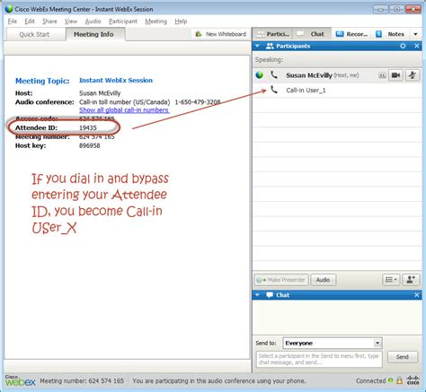Click Susan McEvilly's presenter ball icon

(260, 75)
